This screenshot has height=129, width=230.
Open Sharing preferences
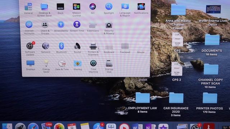click(x=78, y=63)
